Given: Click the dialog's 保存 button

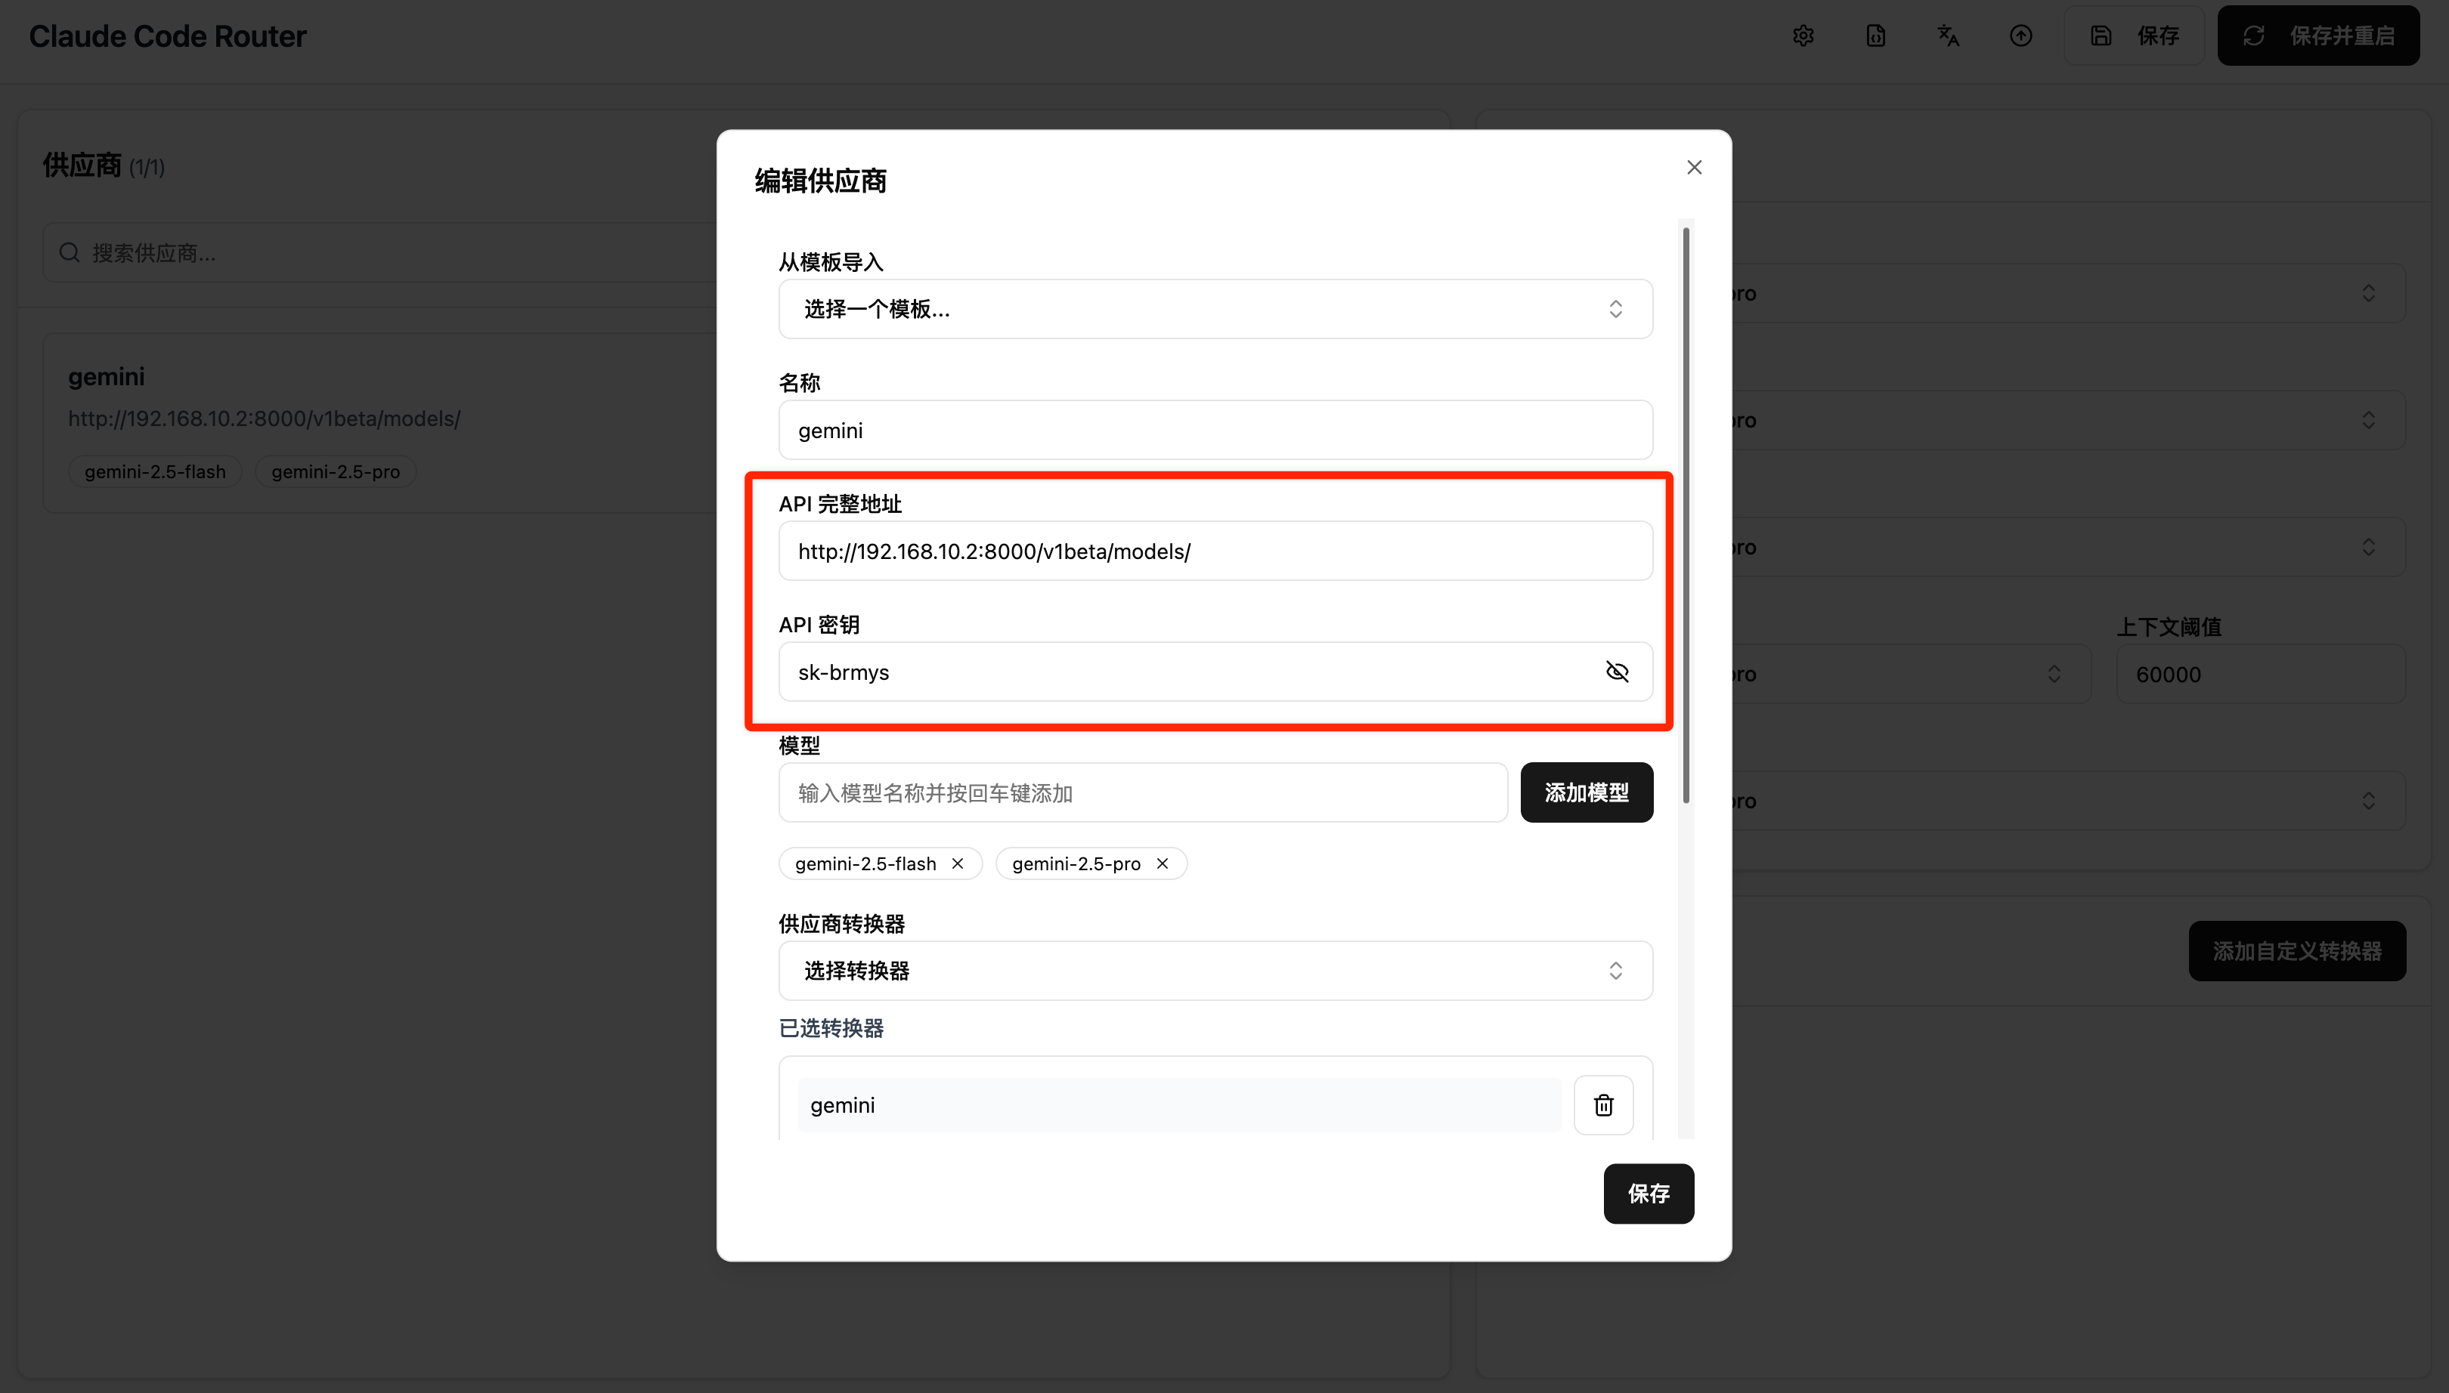Looking at the screenshot, I should [x=1648, y=1193].
